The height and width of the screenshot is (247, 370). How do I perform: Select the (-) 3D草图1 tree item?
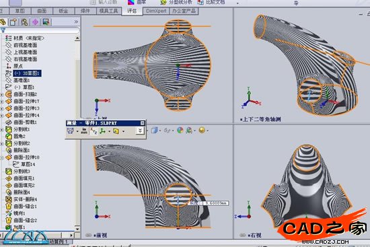coord(28,73)
